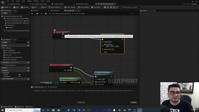
Task: Open the File menu
Action: click(x=8, y=1)
